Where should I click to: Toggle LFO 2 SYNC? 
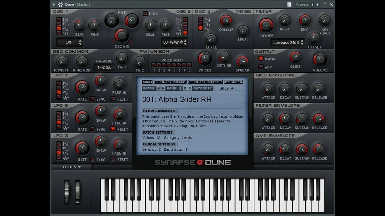tap(93, 129)
